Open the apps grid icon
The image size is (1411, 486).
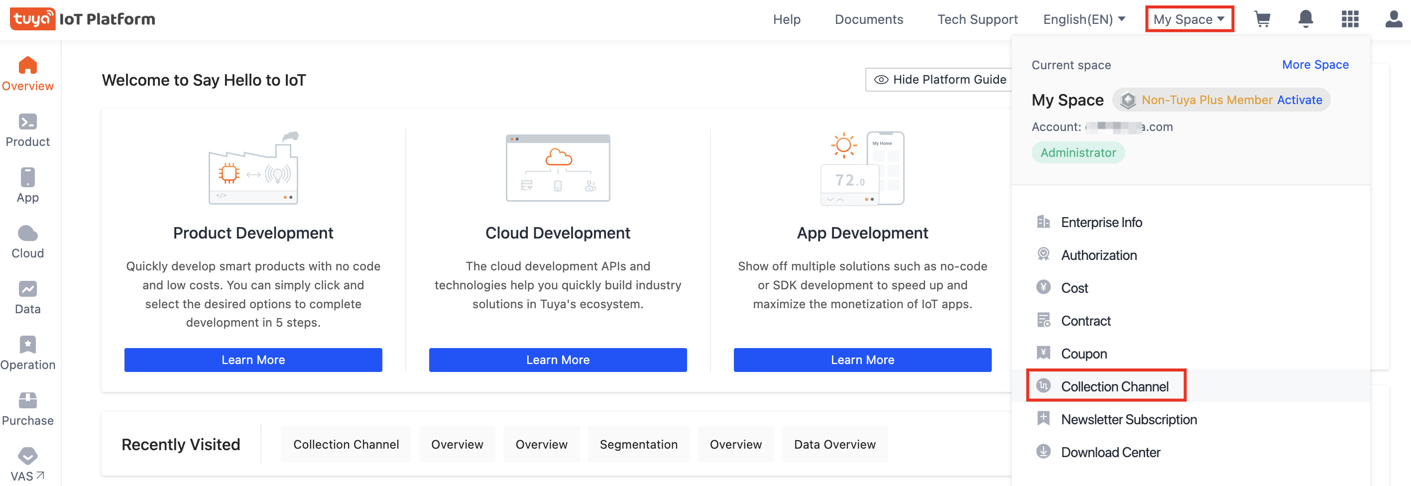click(1350, 18)
